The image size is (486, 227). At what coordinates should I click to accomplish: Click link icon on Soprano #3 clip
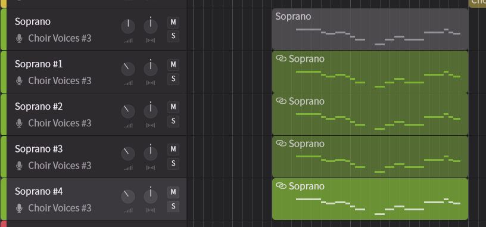pos(281,143)
